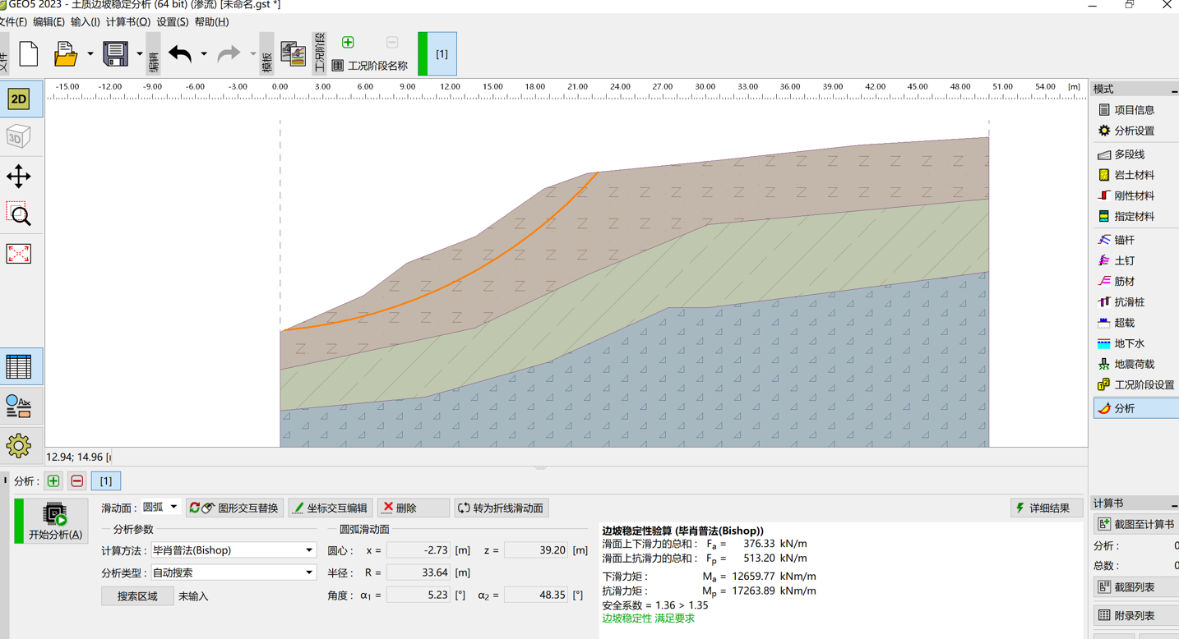Click the angle α1 value field
The width and height of the screenshot is (1179, 639).
418,595
